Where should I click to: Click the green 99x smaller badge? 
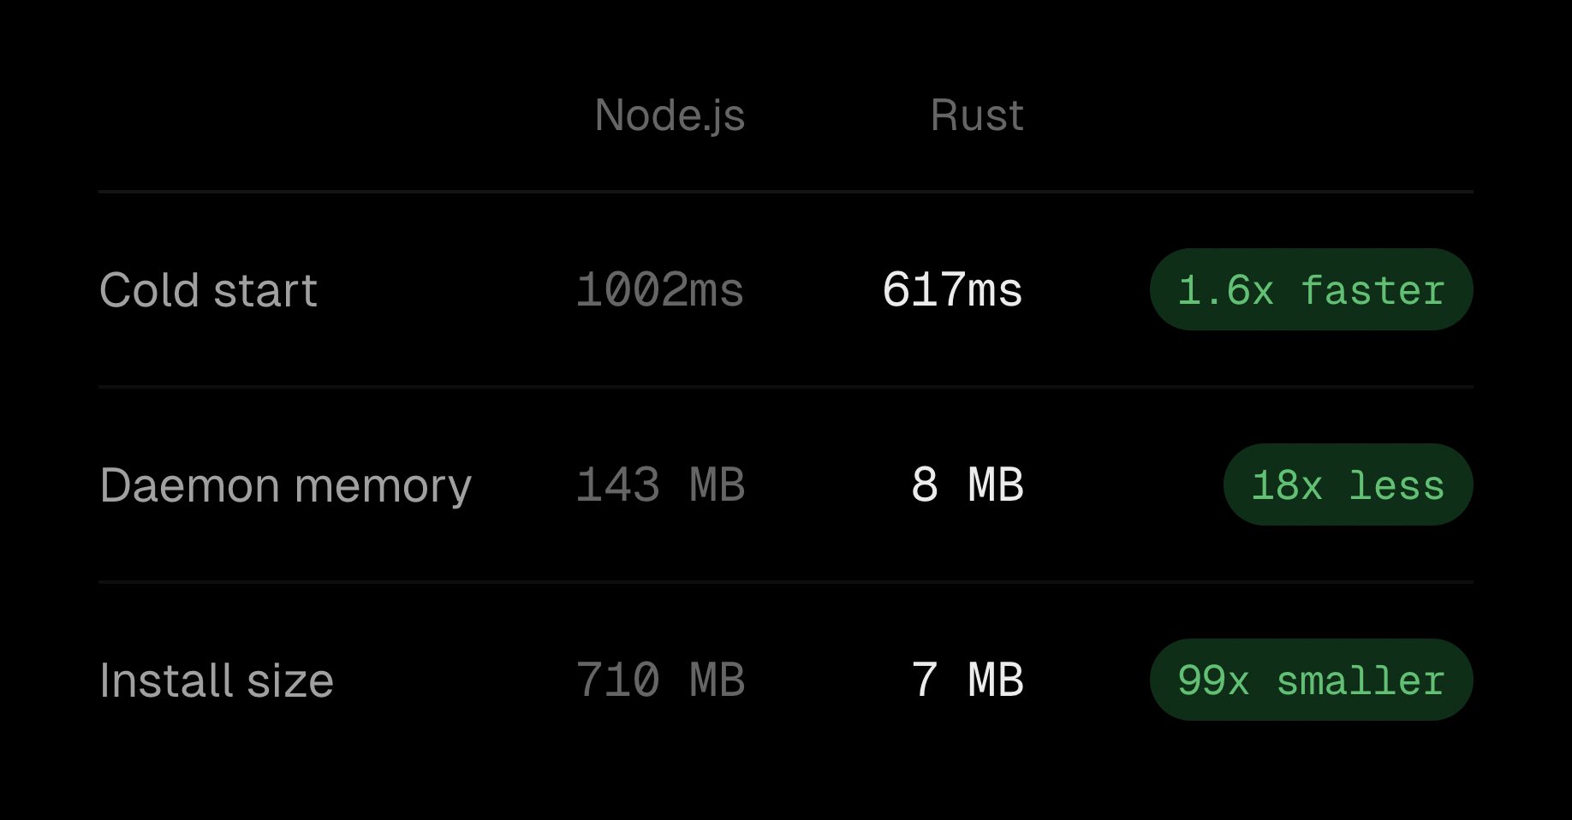tap(1311, 680)
